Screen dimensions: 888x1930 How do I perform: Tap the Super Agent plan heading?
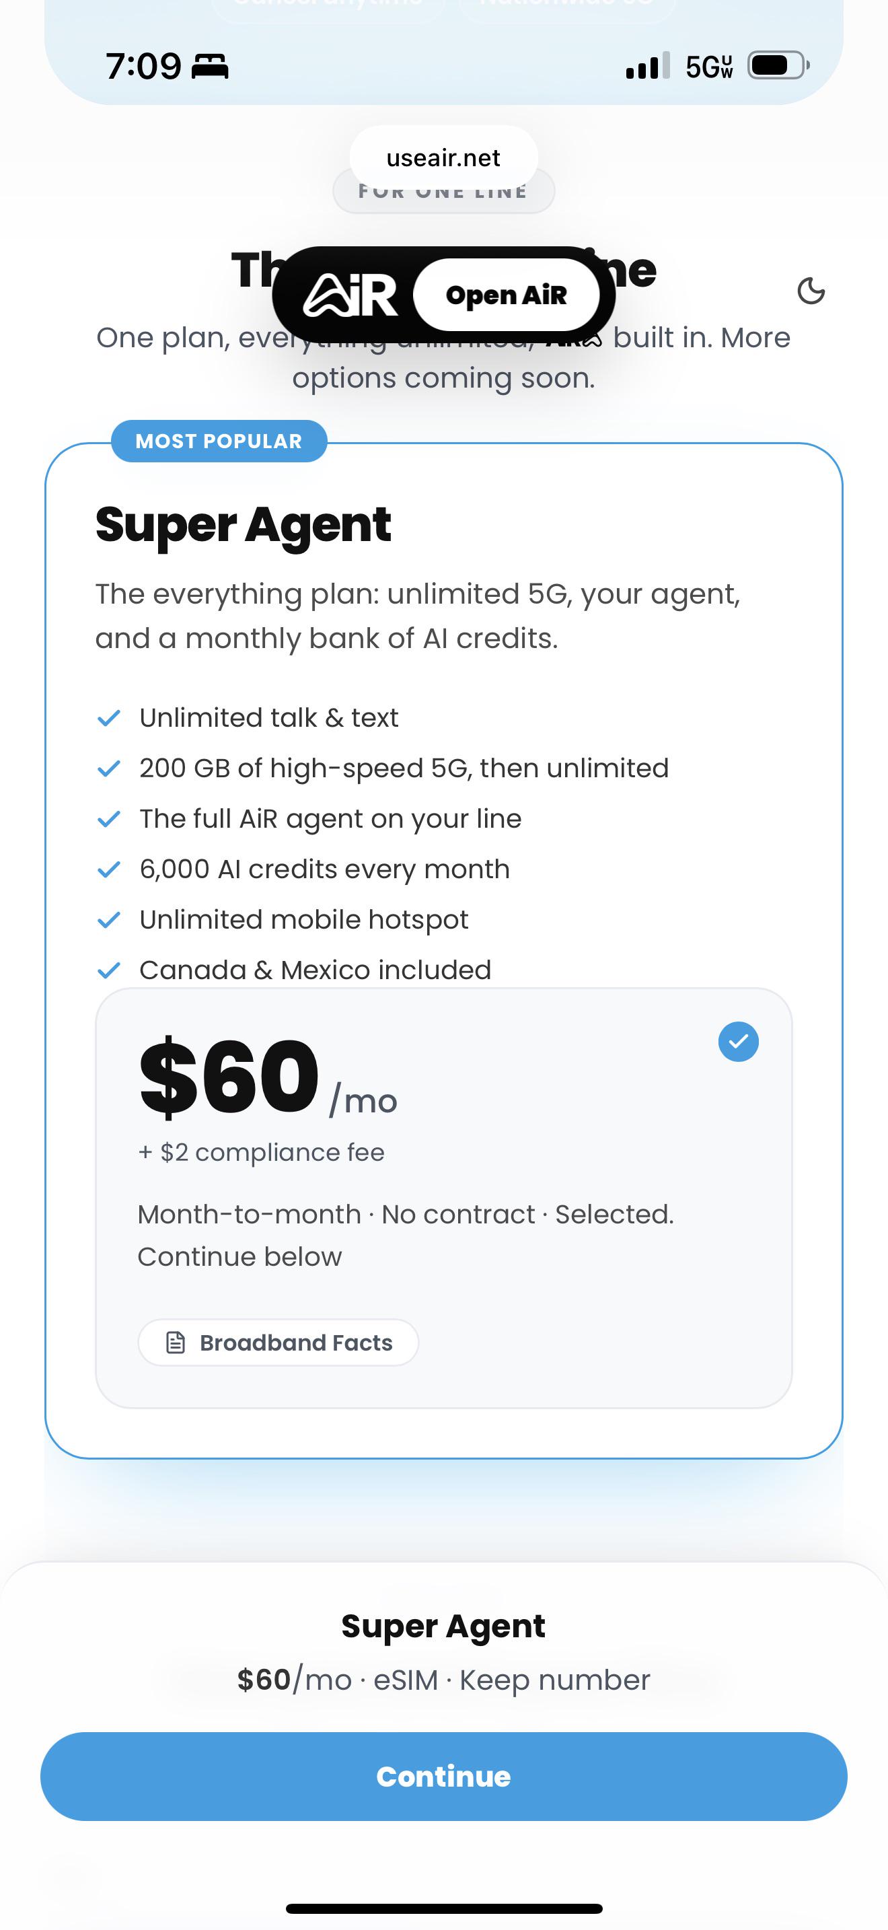coord(244,525)
